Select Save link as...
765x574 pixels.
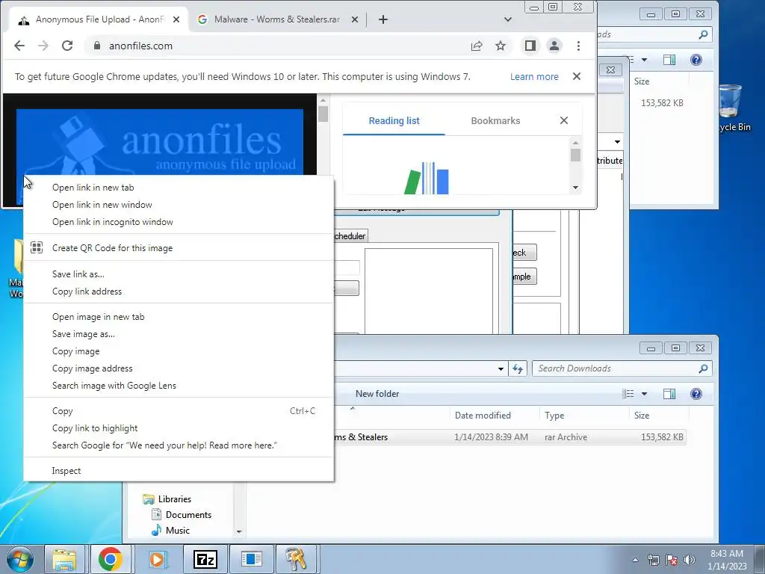[179, 274]
